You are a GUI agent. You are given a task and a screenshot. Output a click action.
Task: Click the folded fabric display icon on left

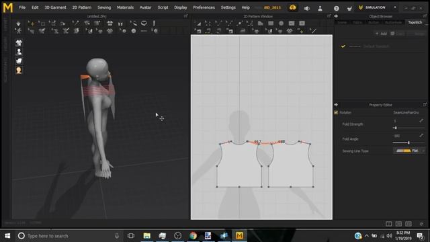click(19, 61)
